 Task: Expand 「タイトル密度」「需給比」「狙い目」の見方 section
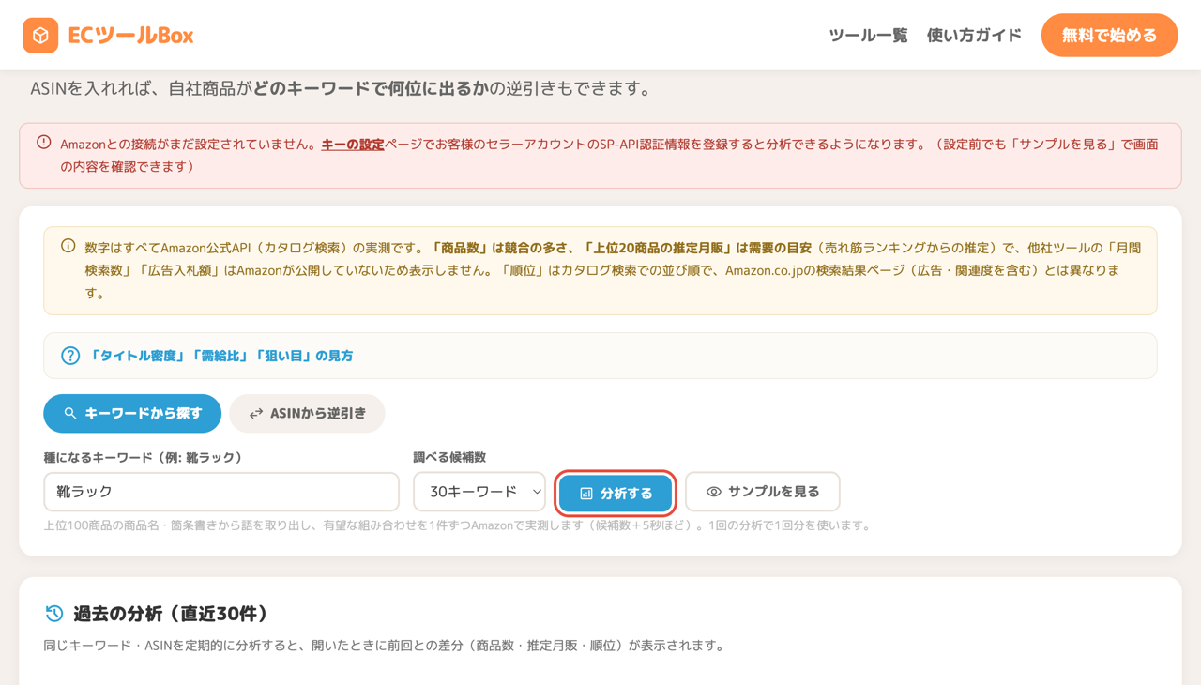click(600, 356)
